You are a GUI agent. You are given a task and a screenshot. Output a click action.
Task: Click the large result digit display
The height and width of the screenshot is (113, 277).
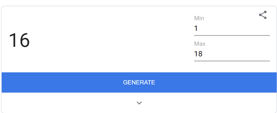click(x=19, y=40)
